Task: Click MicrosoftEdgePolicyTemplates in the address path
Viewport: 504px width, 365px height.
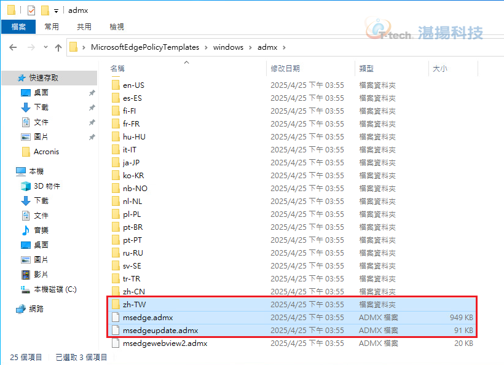Action: (145, 47)
